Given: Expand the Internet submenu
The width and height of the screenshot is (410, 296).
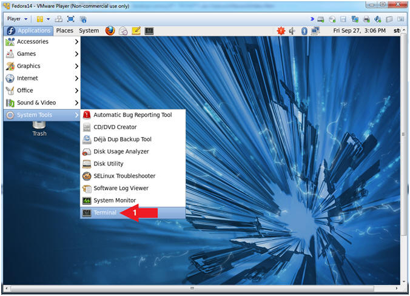Looking at the screenshot, I should point(42,78).
